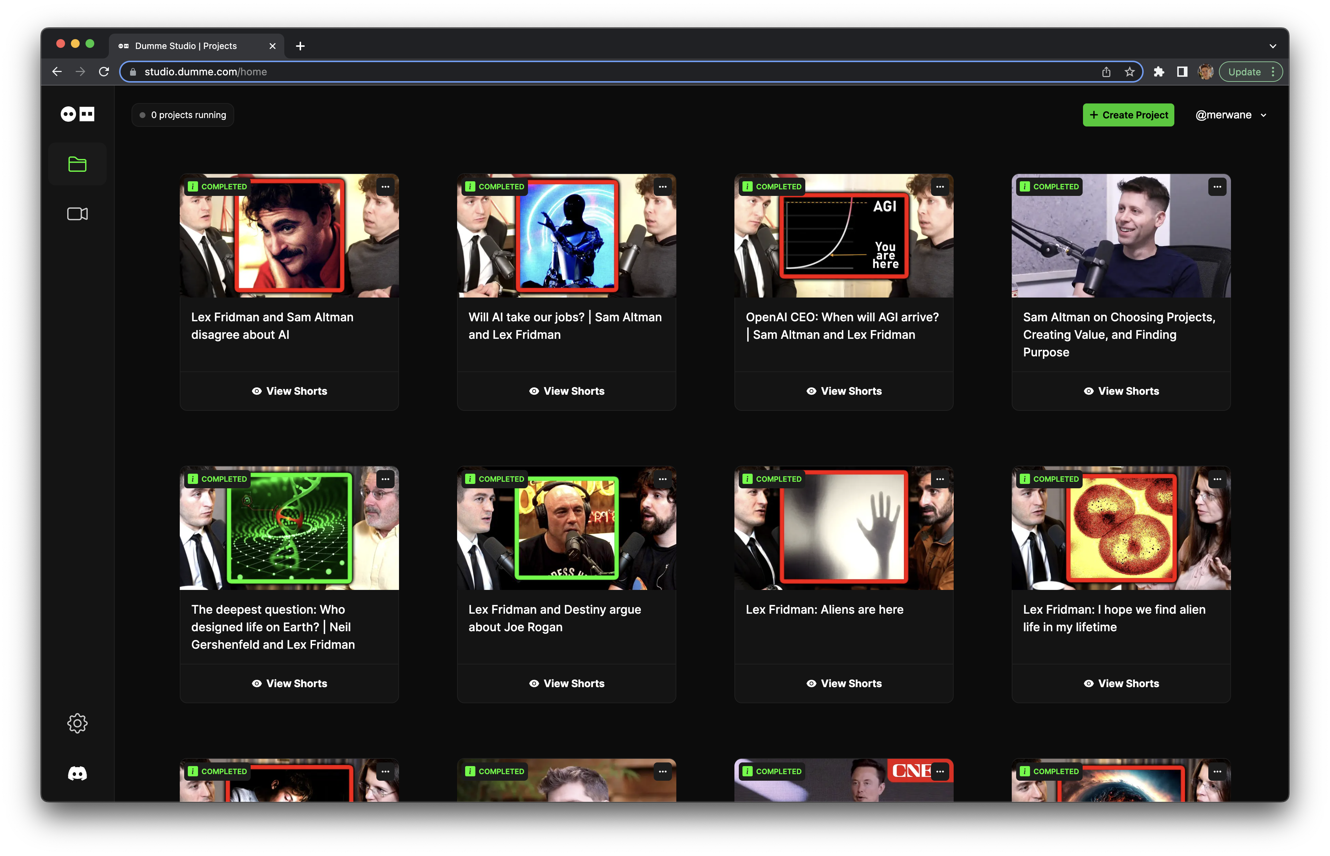Click the 0 projects running status indicator
Viewport: 1330px width, 856px height.
(x=183, y=115)
